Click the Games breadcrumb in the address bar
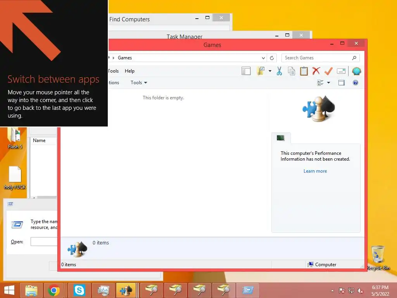The width and height of the screenshot is (397, 298). 125,58
